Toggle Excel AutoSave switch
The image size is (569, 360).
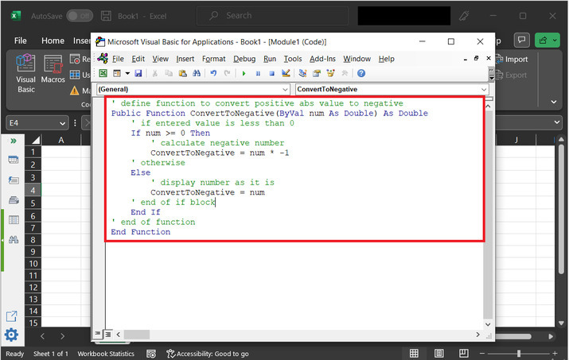(80, 16)
